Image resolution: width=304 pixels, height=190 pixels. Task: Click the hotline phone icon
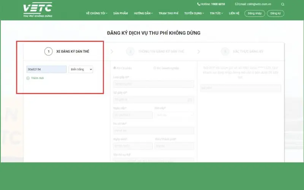click(x=198, y=4)
